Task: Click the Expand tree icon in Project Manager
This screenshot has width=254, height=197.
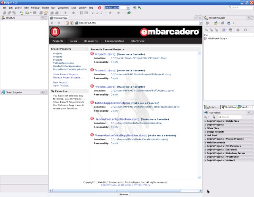Action: pyautogui.click(x=212, y=30)
